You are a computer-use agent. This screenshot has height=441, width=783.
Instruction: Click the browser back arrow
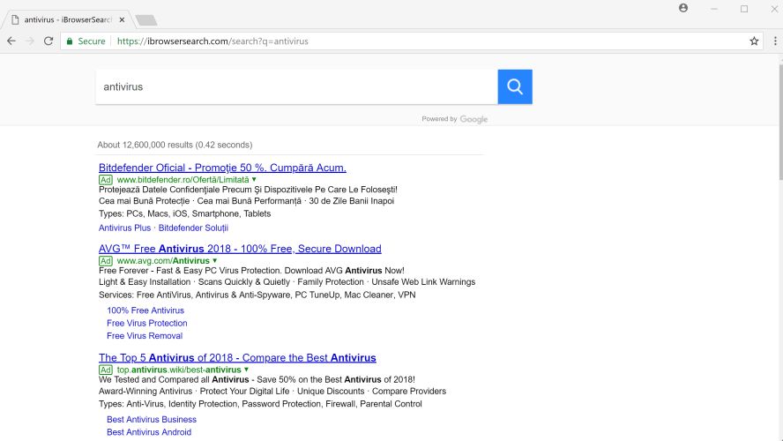11,41
